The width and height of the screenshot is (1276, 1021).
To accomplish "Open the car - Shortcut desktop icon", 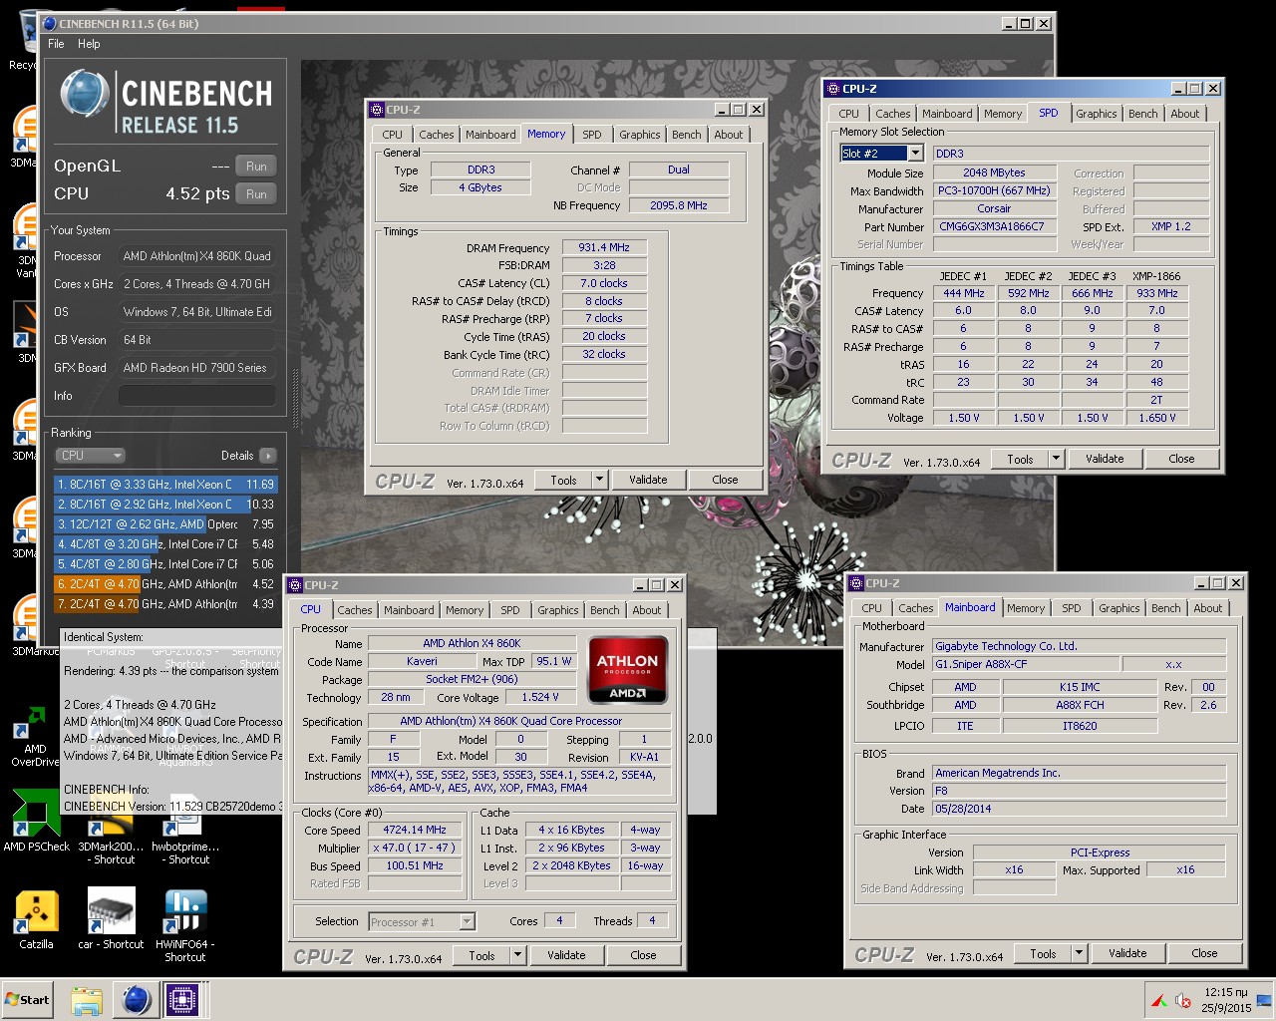I will (111, 918).
